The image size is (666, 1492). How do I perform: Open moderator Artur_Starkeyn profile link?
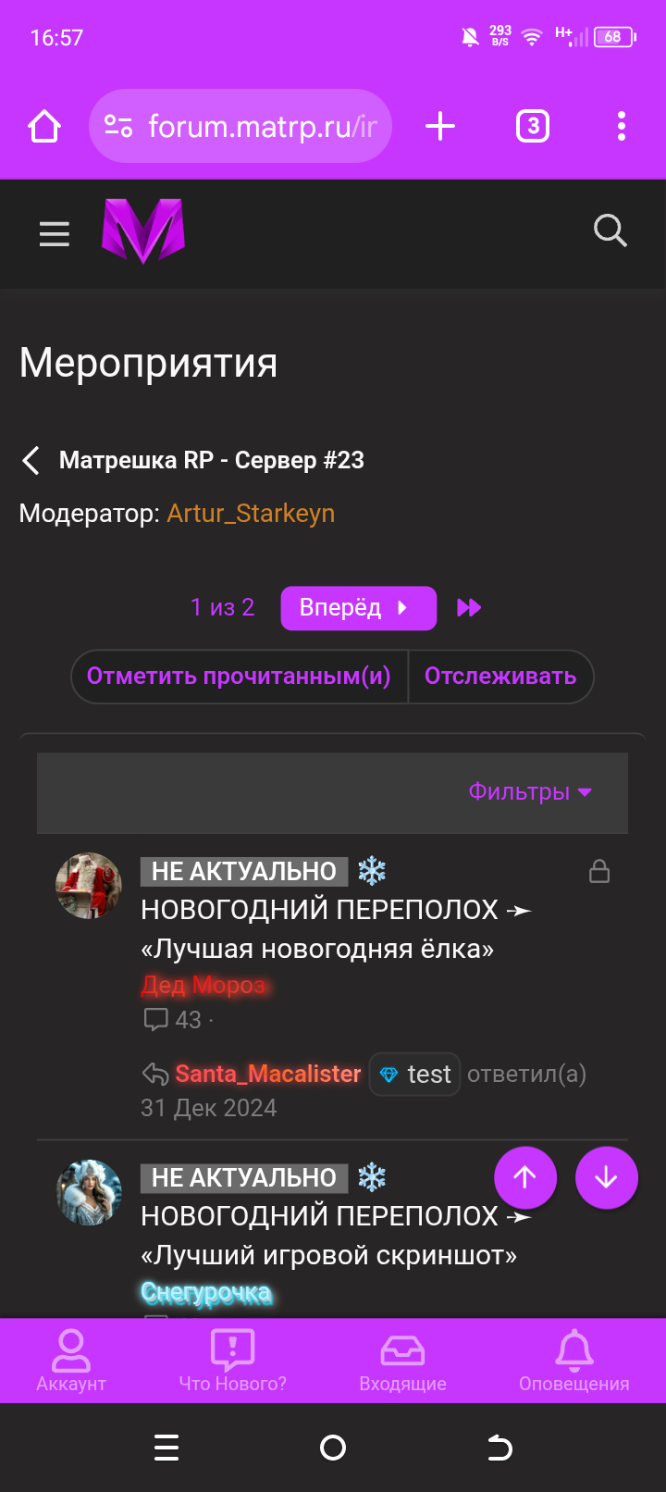(x=251, y=513)
